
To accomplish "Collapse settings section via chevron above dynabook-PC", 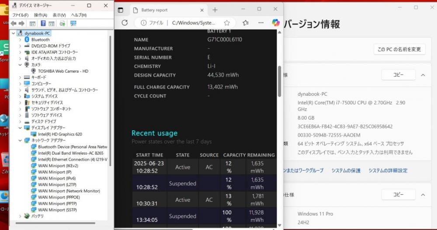I will (x=423, y=75).
